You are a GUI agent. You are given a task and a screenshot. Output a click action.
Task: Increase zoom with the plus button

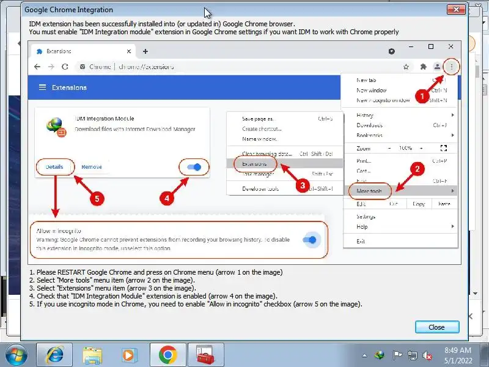pos(421,148)
